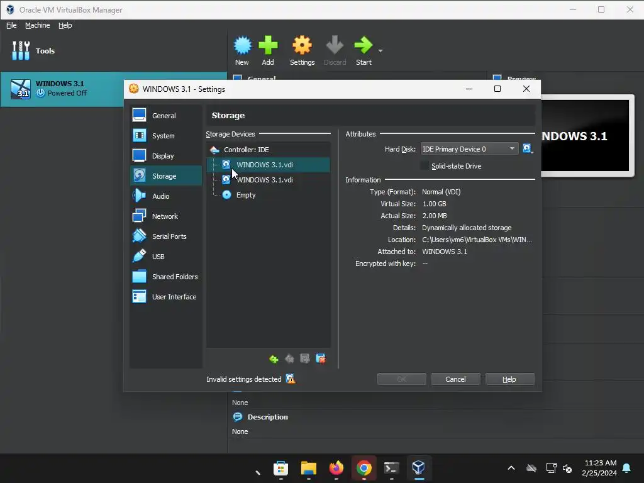Expand the Start button dropdown arrow
Screen dimensions: 644x483
coord(380,51)
